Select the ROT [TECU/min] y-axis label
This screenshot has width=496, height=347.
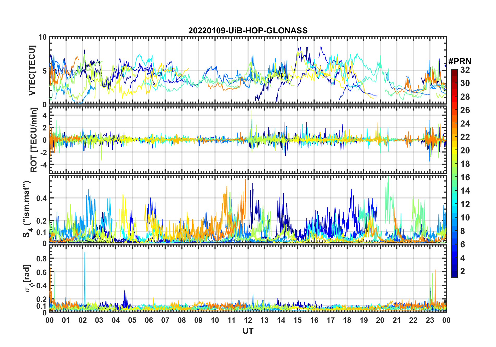click(34, 140)
